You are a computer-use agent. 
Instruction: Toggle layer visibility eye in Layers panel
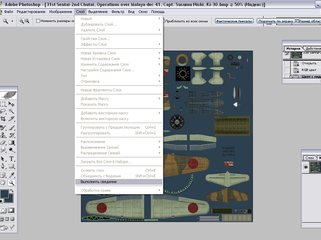[306, 167]
